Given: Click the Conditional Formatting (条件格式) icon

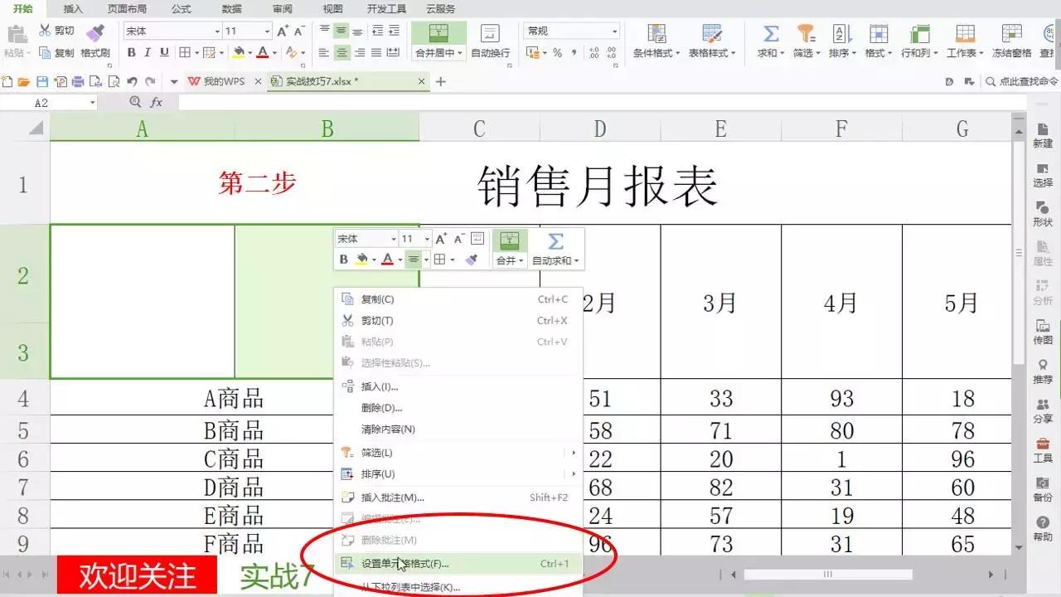Looking at the screenshot, I should tap(657, 37).
